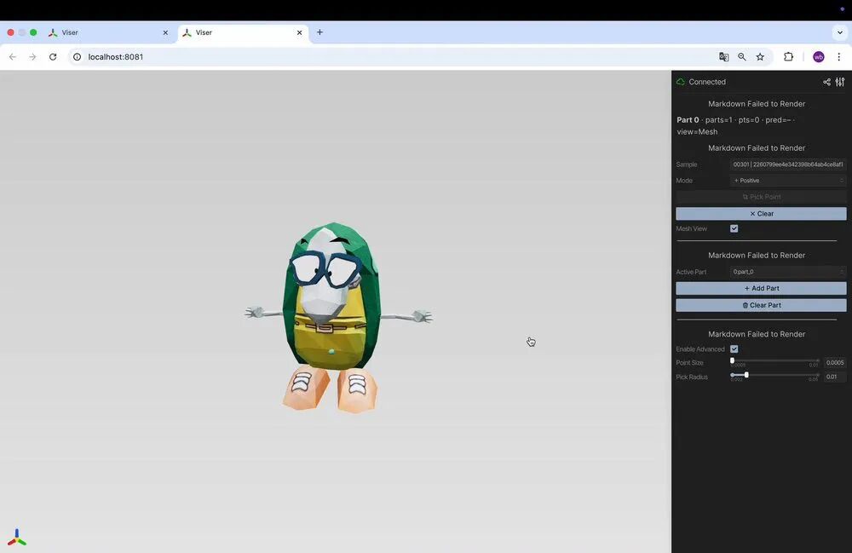852x553 pixels.
Task: Go forward in browser history
Action: coord(32,56)
